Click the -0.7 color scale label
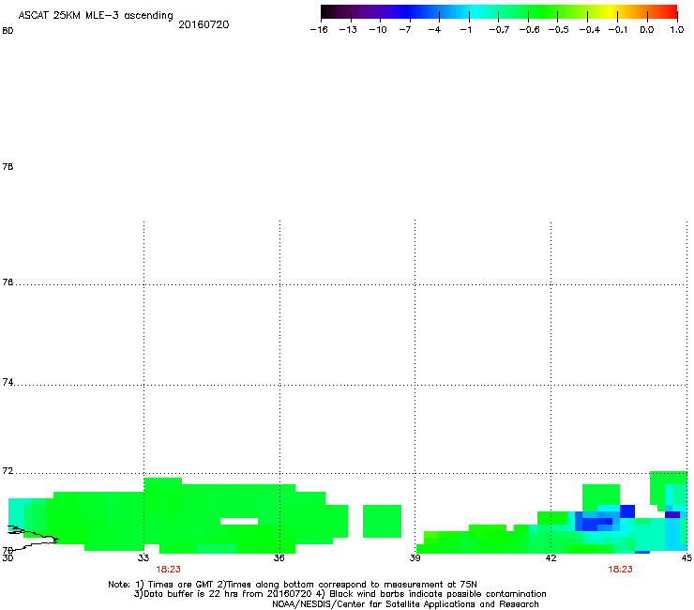The height and width of the screenshot is (610, 694). point(499,30)
